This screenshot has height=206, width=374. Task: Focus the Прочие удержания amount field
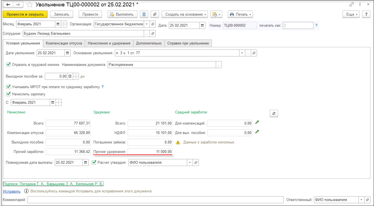pos(150,152)
